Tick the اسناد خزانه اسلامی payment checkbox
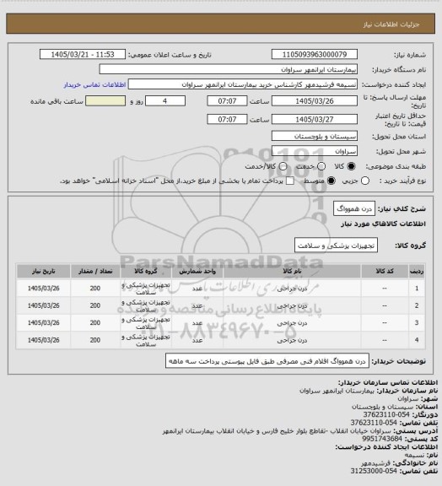442x486 pixels. click(290, 181)
